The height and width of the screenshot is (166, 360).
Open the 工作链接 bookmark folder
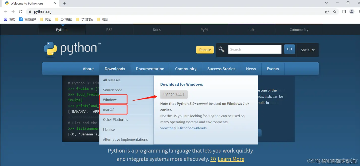pos(63,19)
